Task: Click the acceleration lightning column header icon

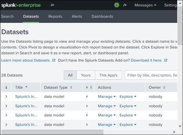Action: tap(88, 87)
